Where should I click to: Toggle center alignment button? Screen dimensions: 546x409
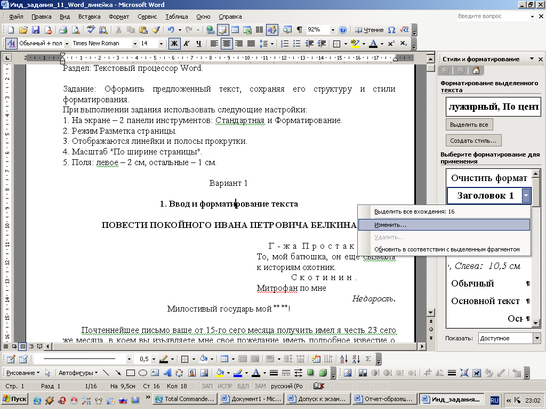tap(227, 44)
